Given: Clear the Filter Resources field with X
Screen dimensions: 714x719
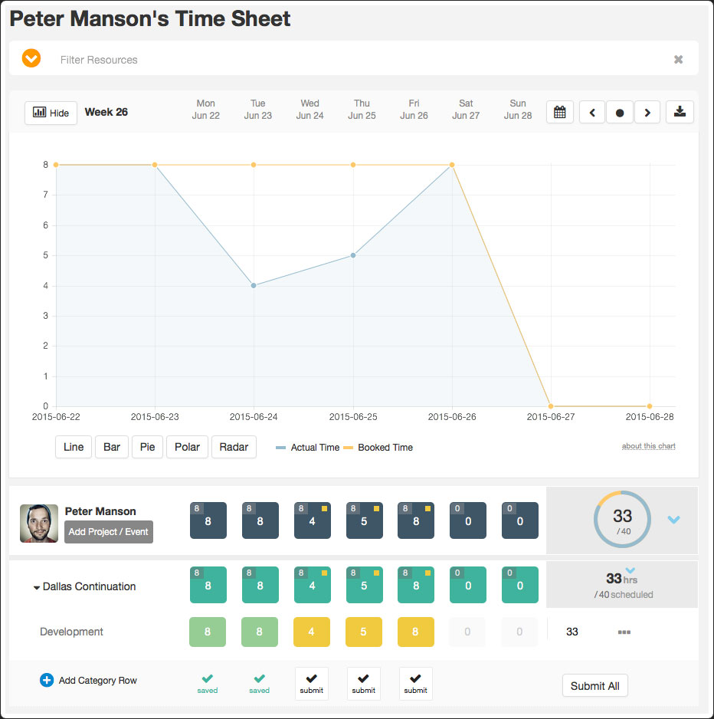Looking at the screenshot, I should coord(678,59).
